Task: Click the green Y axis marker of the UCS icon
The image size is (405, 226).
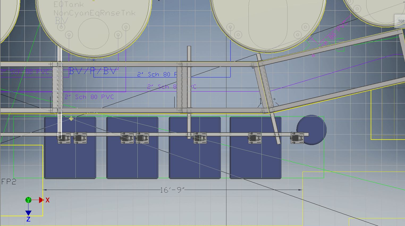Action: click(x=28, y=200)
